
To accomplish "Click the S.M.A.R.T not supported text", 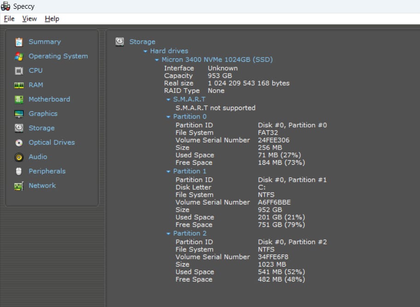I will click(x=216, y=108).
